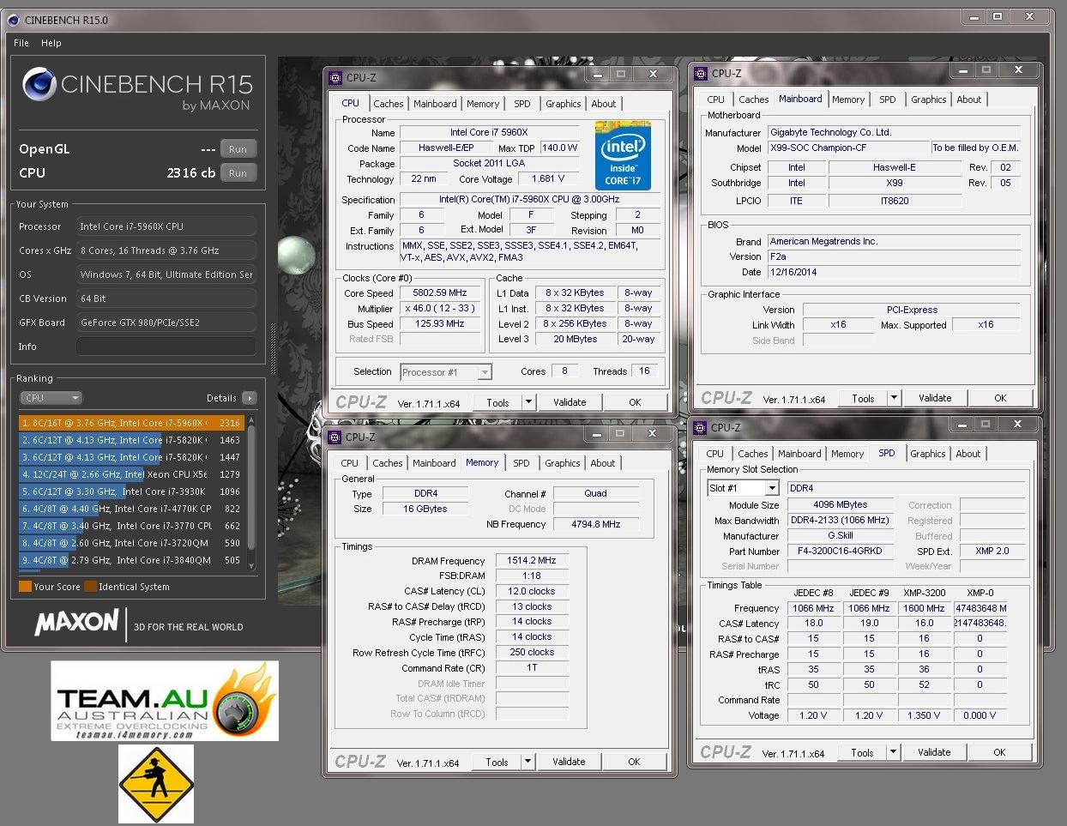Click the Cinebench R15 sphere logo

coord(39,85)
